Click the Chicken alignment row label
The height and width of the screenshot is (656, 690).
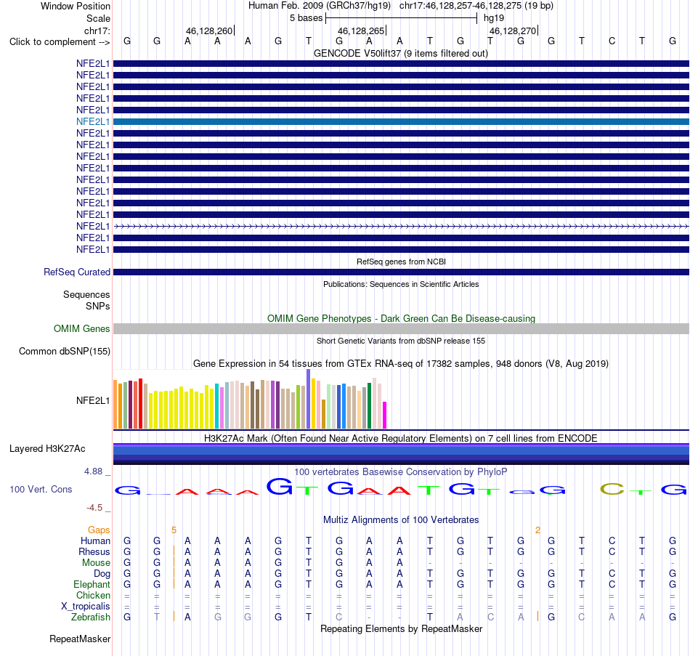(93, 596)
